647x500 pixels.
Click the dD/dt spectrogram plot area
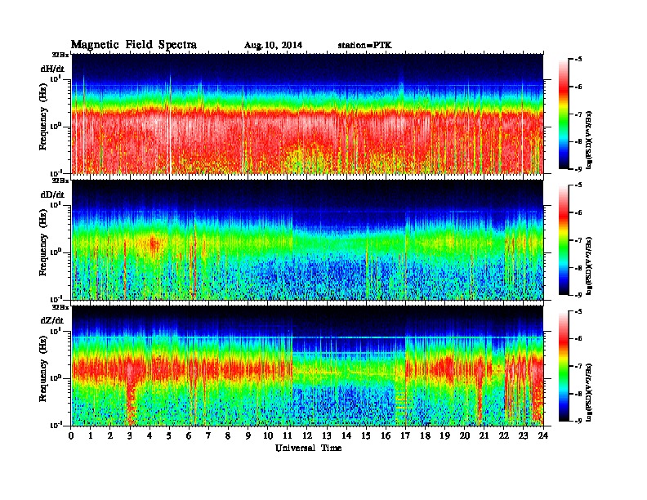point(307,240)
